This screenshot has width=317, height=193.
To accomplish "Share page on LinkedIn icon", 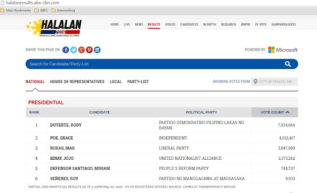I will (97, 50).
